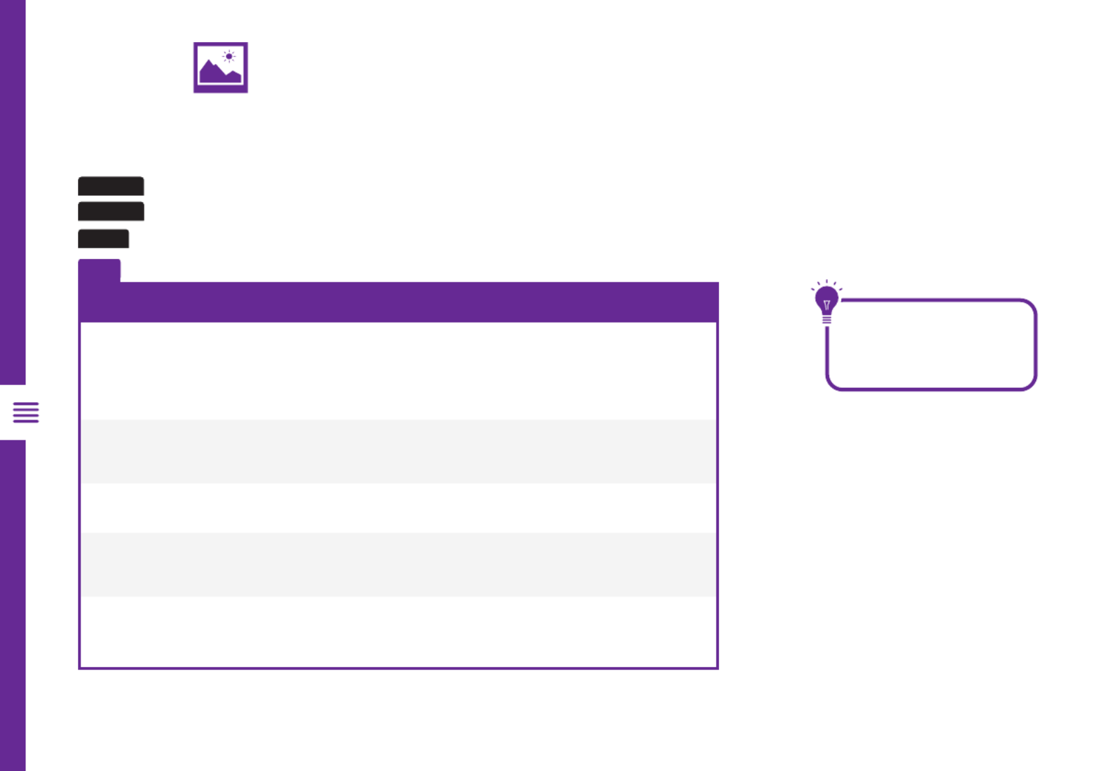
Task: Select the second black redacted bar
Action: [111, 212]
